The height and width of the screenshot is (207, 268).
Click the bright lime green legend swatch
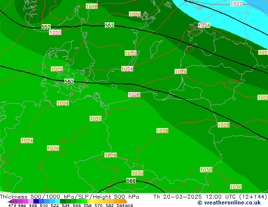click(84, 202)
